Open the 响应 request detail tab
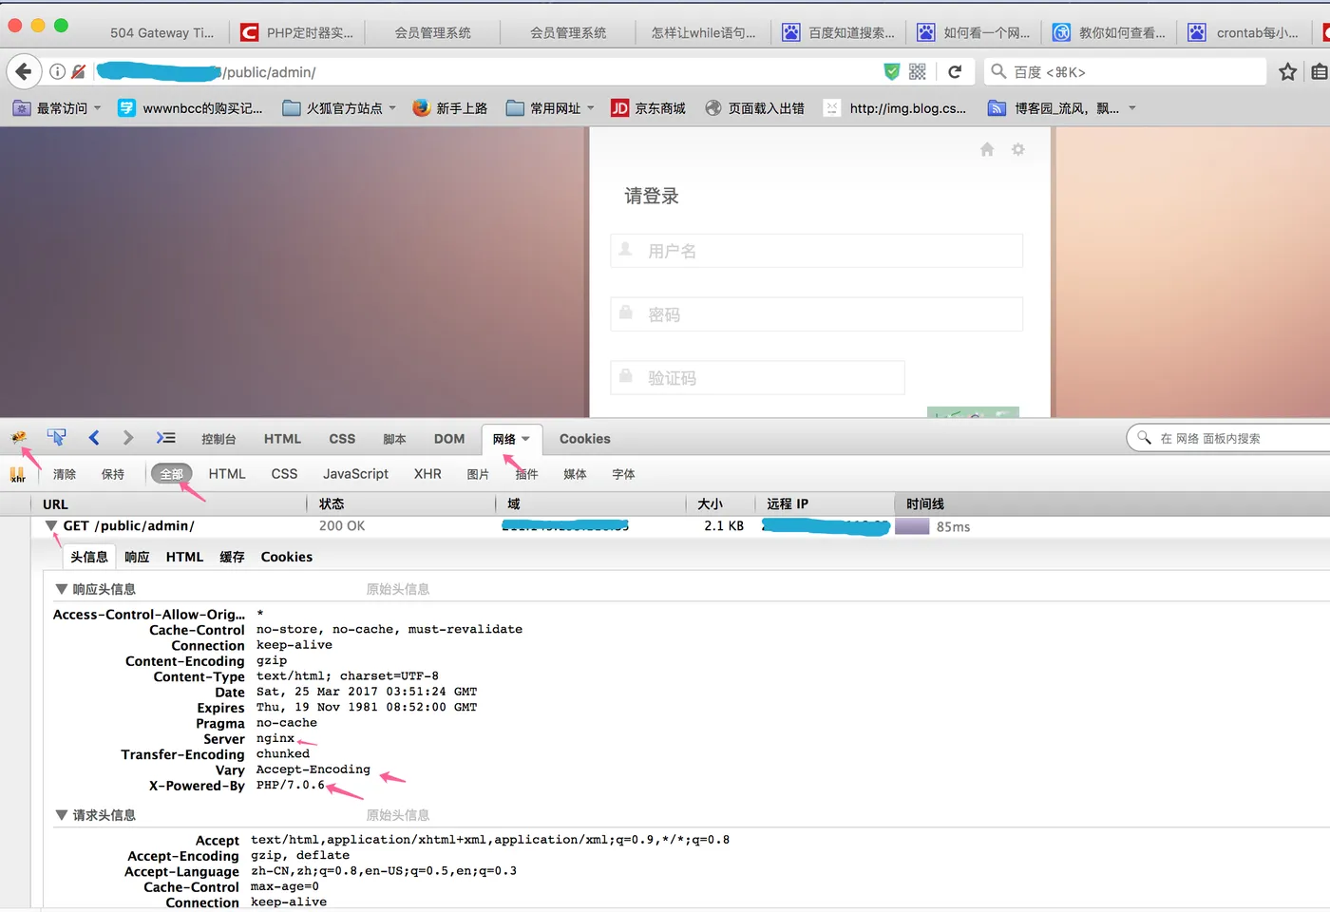The image size is (1330, 912). 137,557
